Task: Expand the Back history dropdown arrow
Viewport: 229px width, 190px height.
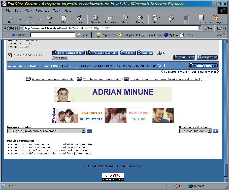Action: 21,19
